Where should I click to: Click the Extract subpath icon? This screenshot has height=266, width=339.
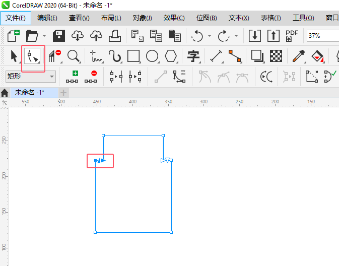point(289,77)
